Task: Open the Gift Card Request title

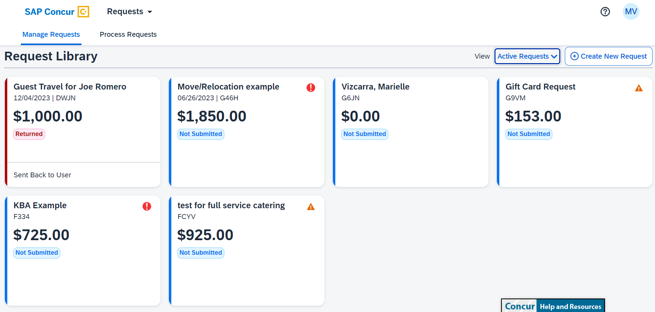Action: [x=540, y=87]
